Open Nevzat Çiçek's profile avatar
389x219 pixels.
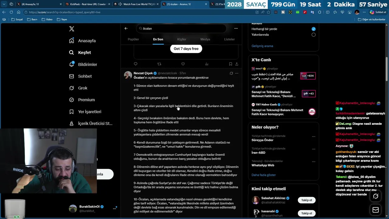(x=128, y=75)
